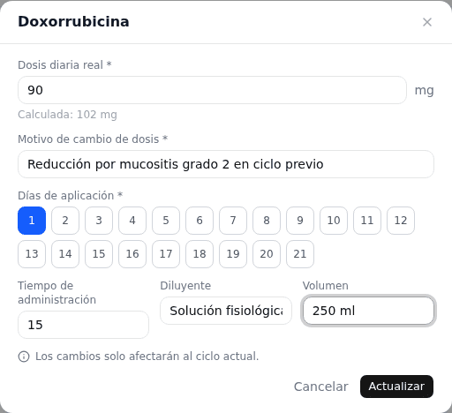
Task: Click the 'Tiempo de administración' label
Action: click(57, 293)
